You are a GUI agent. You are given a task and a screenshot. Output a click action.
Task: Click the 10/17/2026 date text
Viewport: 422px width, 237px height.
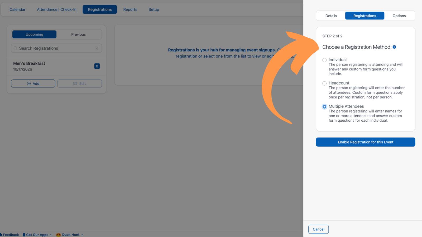click(23, 69)
